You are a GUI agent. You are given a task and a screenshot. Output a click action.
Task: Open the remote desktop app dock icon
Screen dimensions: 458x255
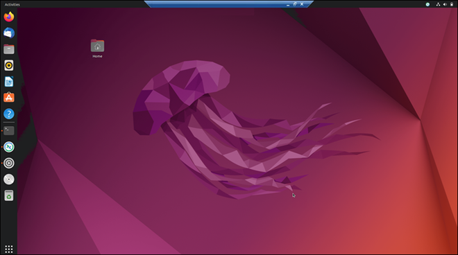coord(9,147)
